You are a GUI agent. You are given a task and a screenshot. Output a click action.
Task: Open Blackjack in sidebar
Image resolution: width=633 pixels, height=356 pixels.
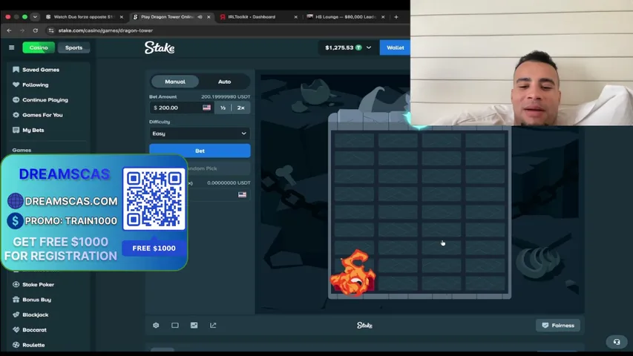[35, 314]
